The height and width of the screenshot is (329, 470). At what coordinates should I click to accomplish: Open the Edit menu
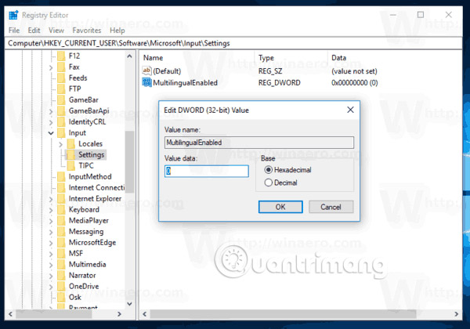[x=34, y=31]
